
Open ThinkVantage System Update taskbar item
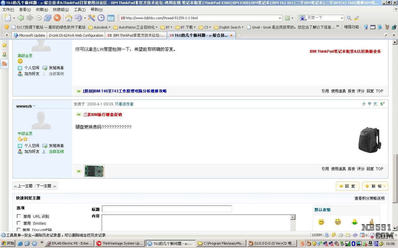120,244
